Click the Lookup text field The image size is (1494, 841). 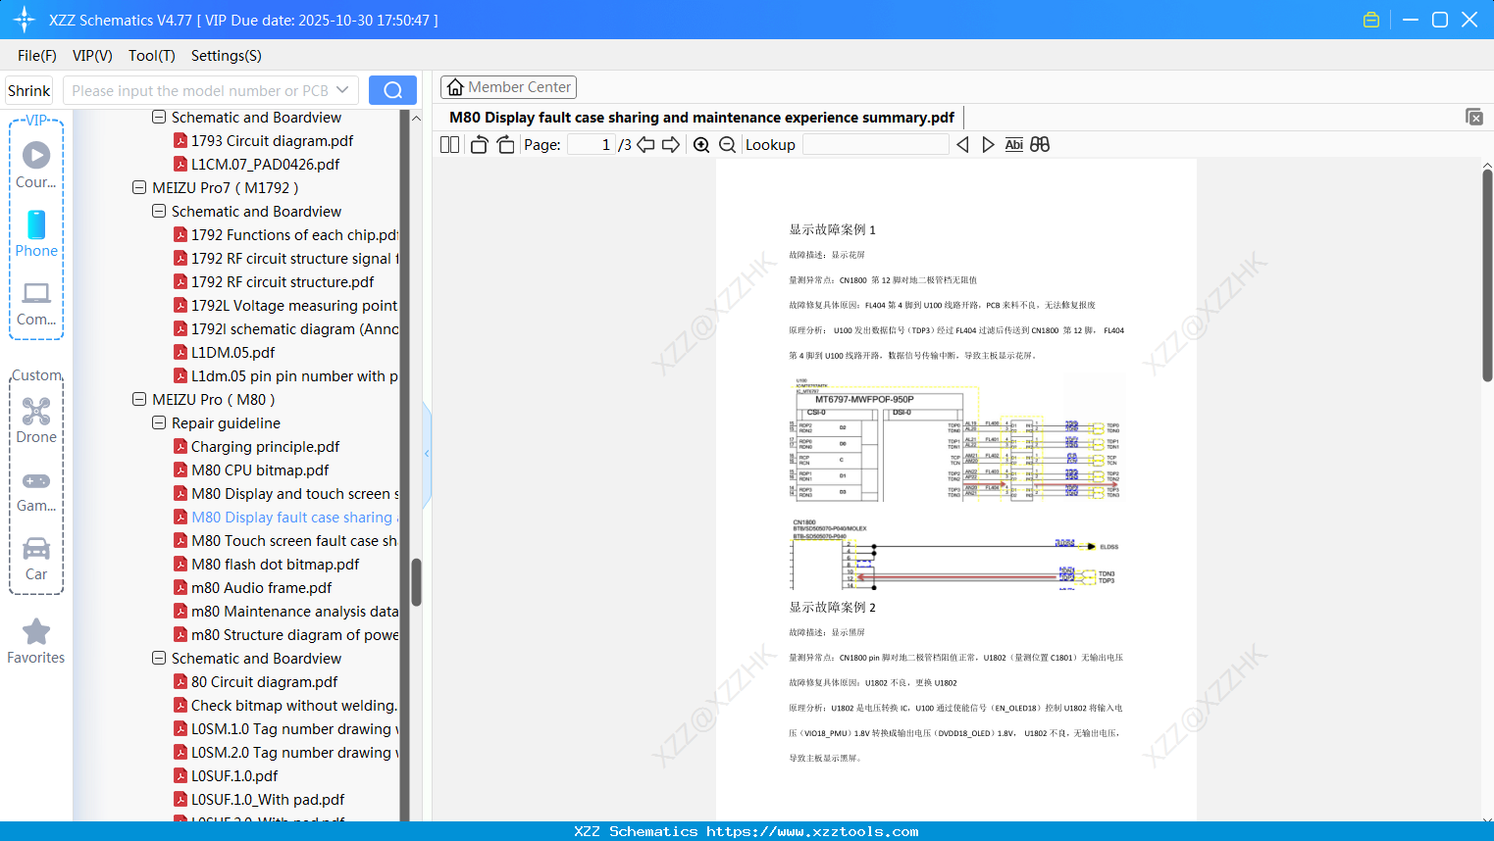coord(876,145)
